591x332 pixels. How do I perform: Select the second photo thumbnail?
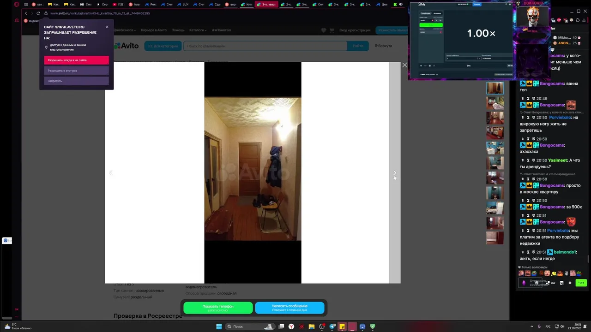495,102
